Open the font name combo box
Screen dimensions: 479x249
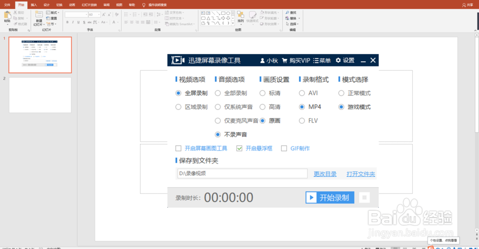76,14
